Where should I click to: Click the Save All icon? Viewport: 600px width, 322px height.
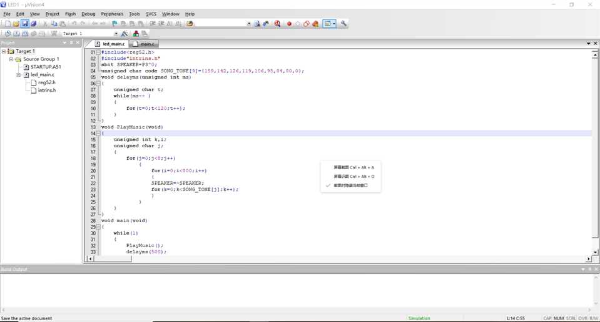pos(34,24)
